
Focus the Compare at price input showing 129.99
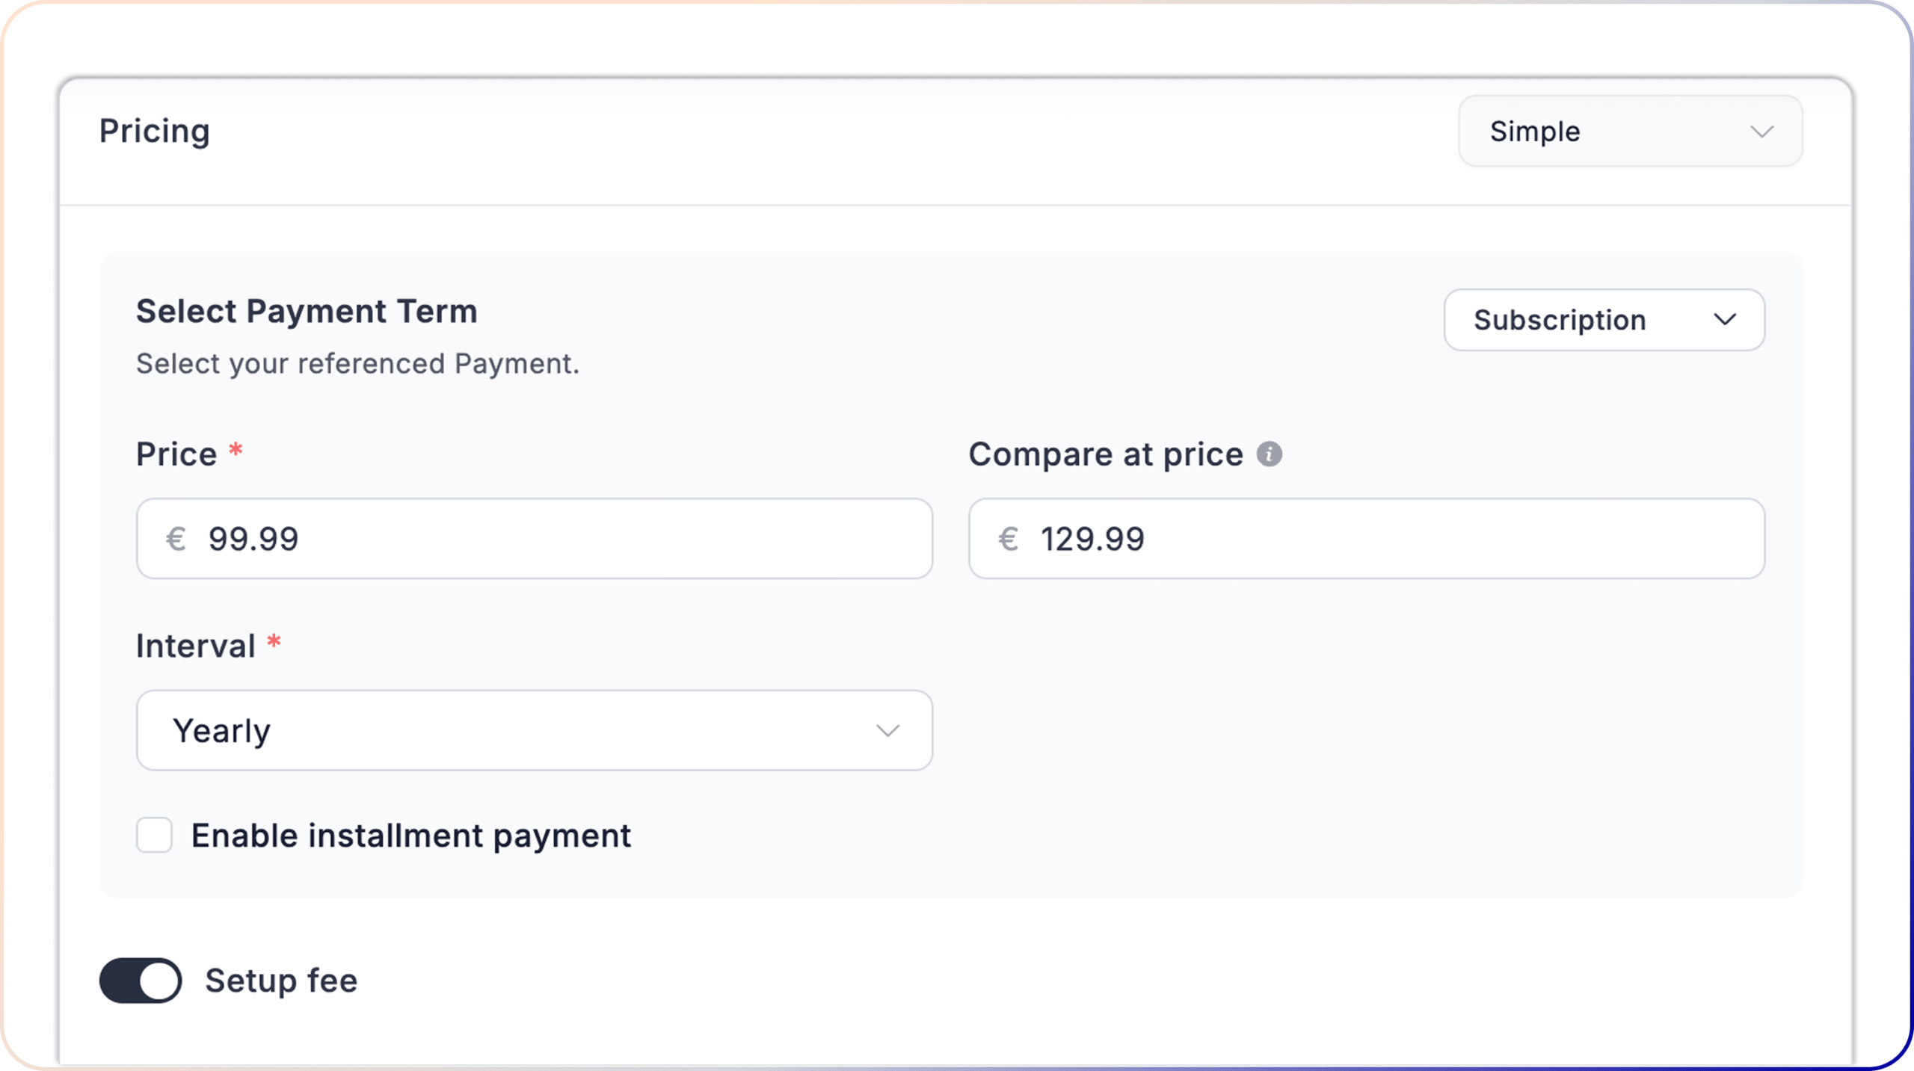point(1367,539)
